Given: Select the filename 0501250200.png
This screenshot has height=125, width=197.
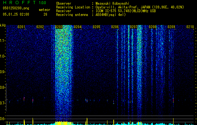Looking at the screenshot, I should click(x=16, y=8).
